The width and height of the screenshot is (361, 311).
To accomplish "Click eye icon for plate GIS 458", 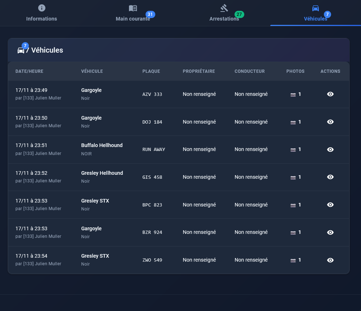I will tap(330, 177).
